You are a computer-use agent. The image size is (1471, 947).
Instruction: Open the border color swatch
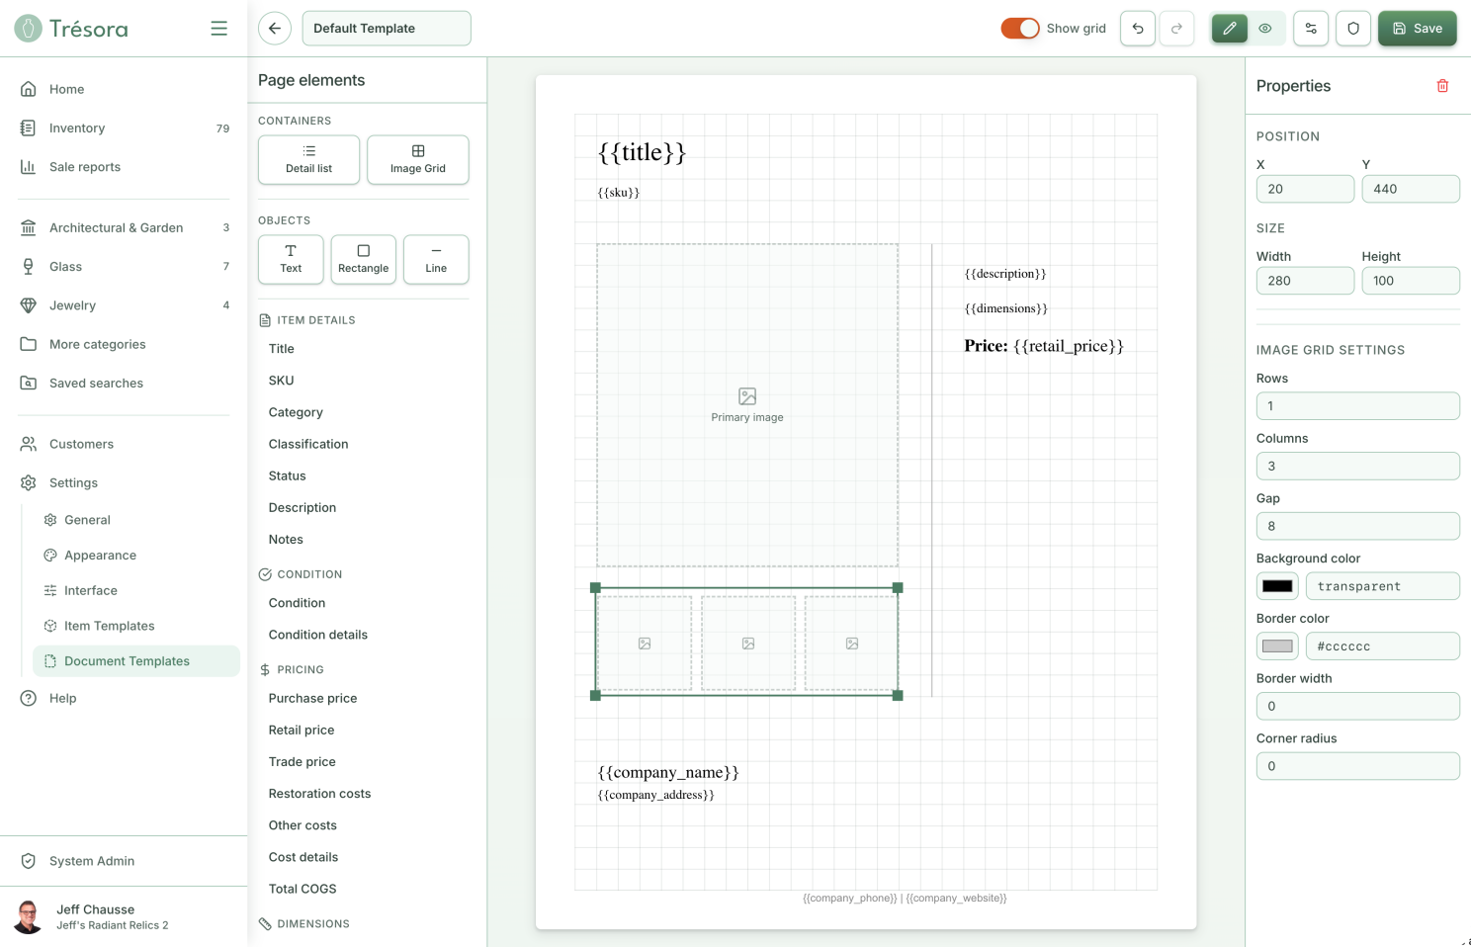pos(1277,646)
